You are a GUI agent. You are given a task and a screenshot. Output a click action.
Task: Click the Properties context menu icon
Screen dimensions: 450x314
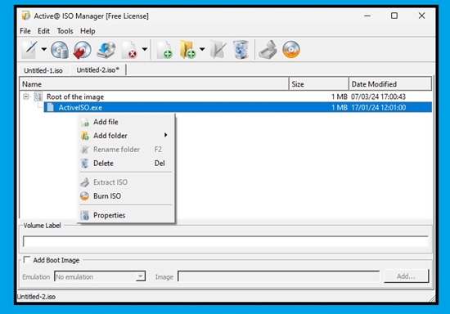tap(84, 215)
